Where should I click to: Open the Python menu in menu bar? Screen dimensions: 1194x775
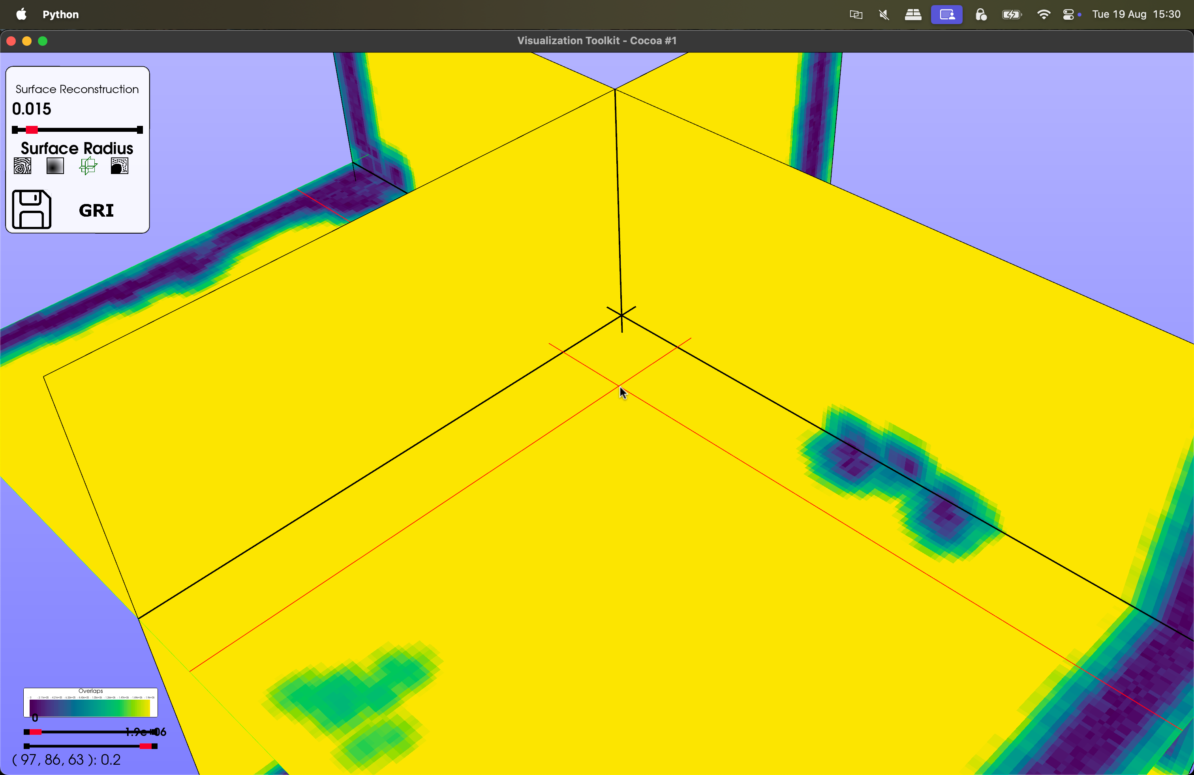[x=61, y=15]
